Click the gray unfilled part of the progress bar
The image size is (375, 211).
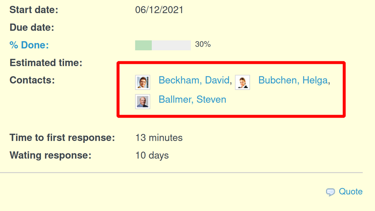pyautogui.click(x=171, y=45)
